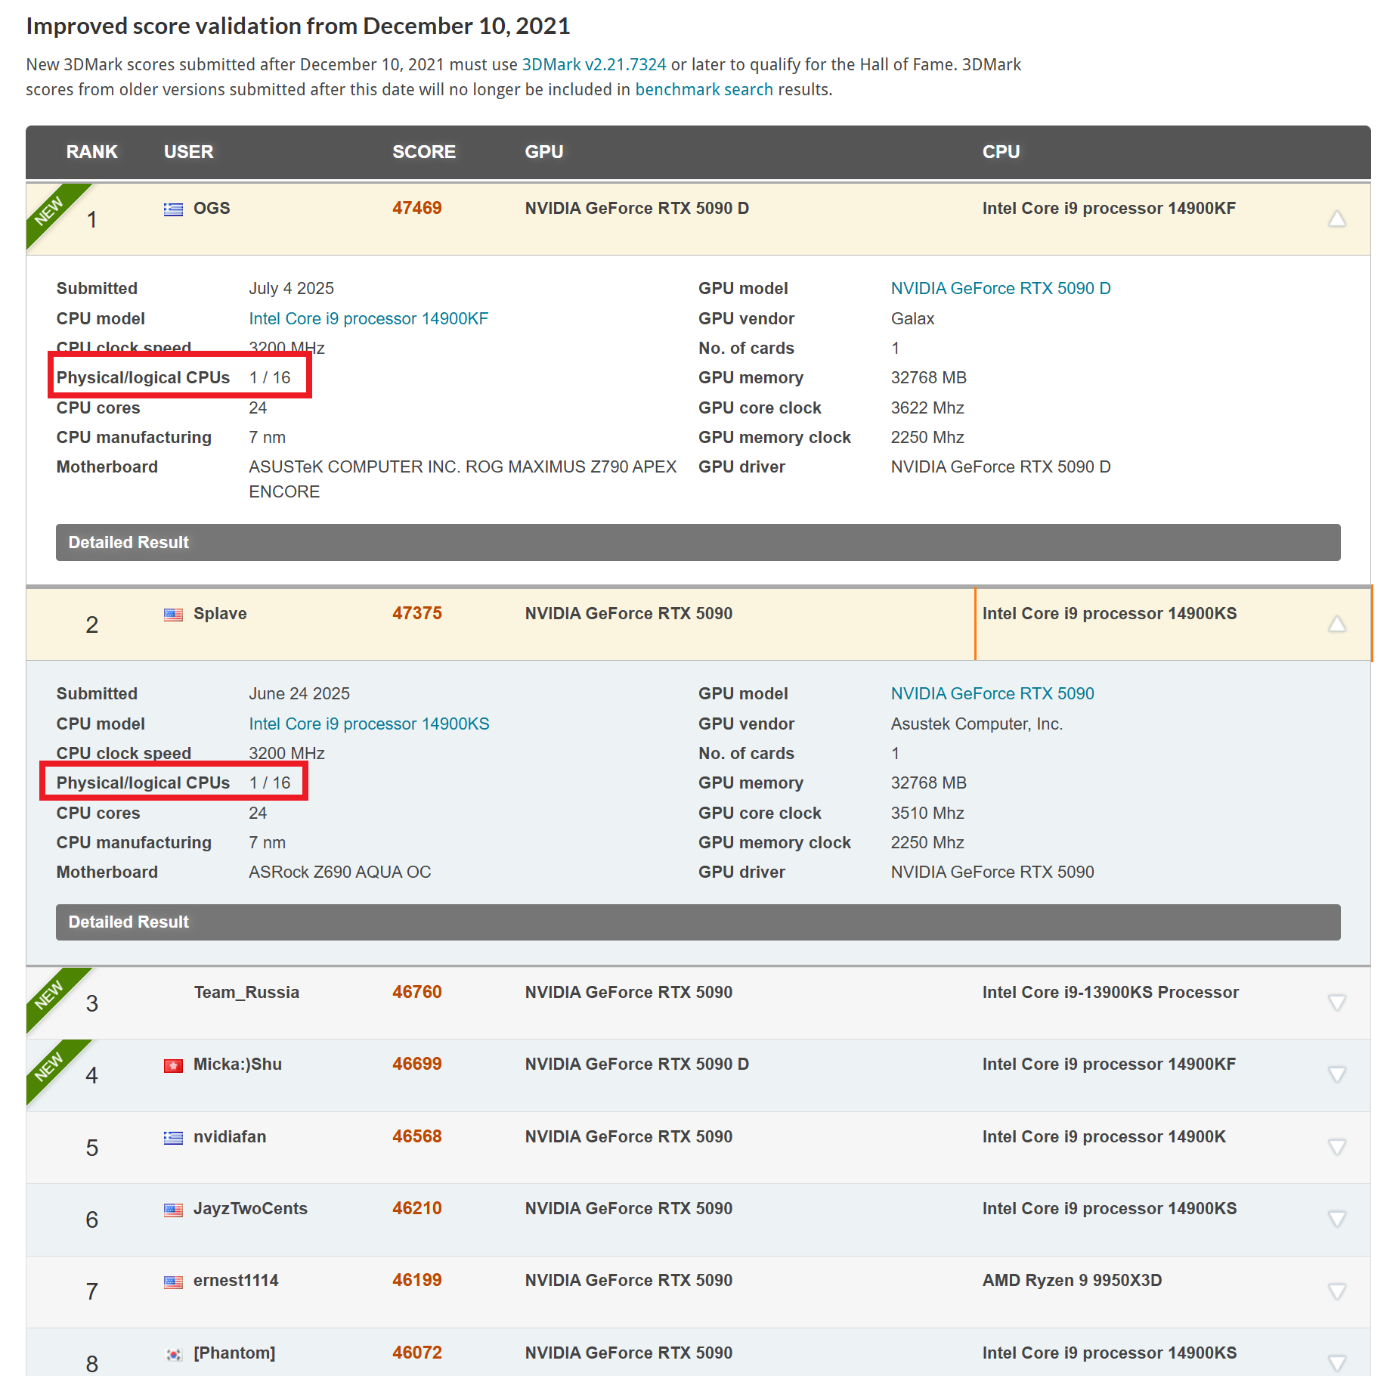Click the 3510 Mhz GPU core clock value
1390x1376 pixels.
point(927,814)
